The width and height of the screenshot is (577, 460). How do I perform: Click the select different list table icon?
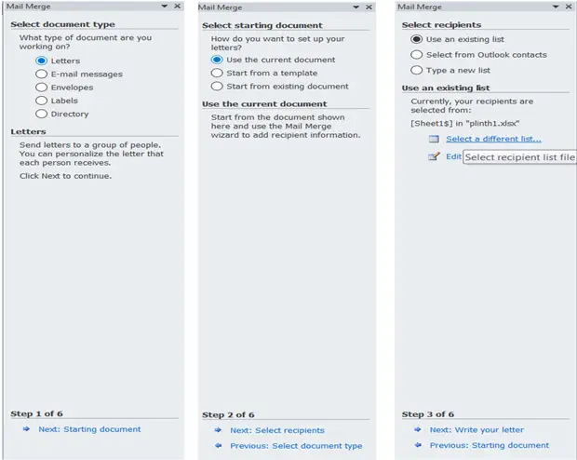click(434, 139)
